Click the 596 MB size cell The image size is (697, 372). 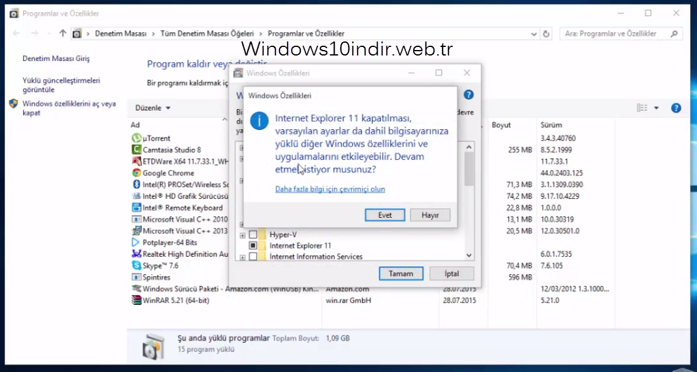[x=520, y=277]
